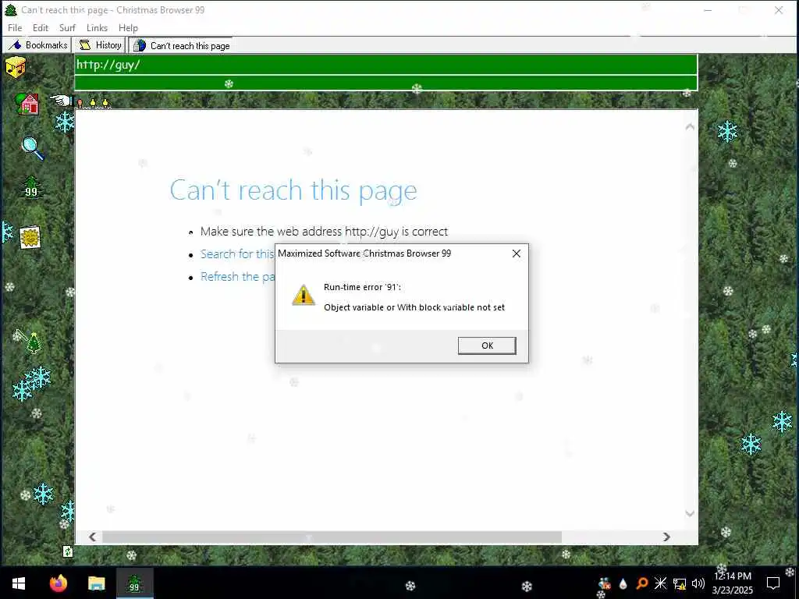Click the second green bar below the address

point(385,83)
